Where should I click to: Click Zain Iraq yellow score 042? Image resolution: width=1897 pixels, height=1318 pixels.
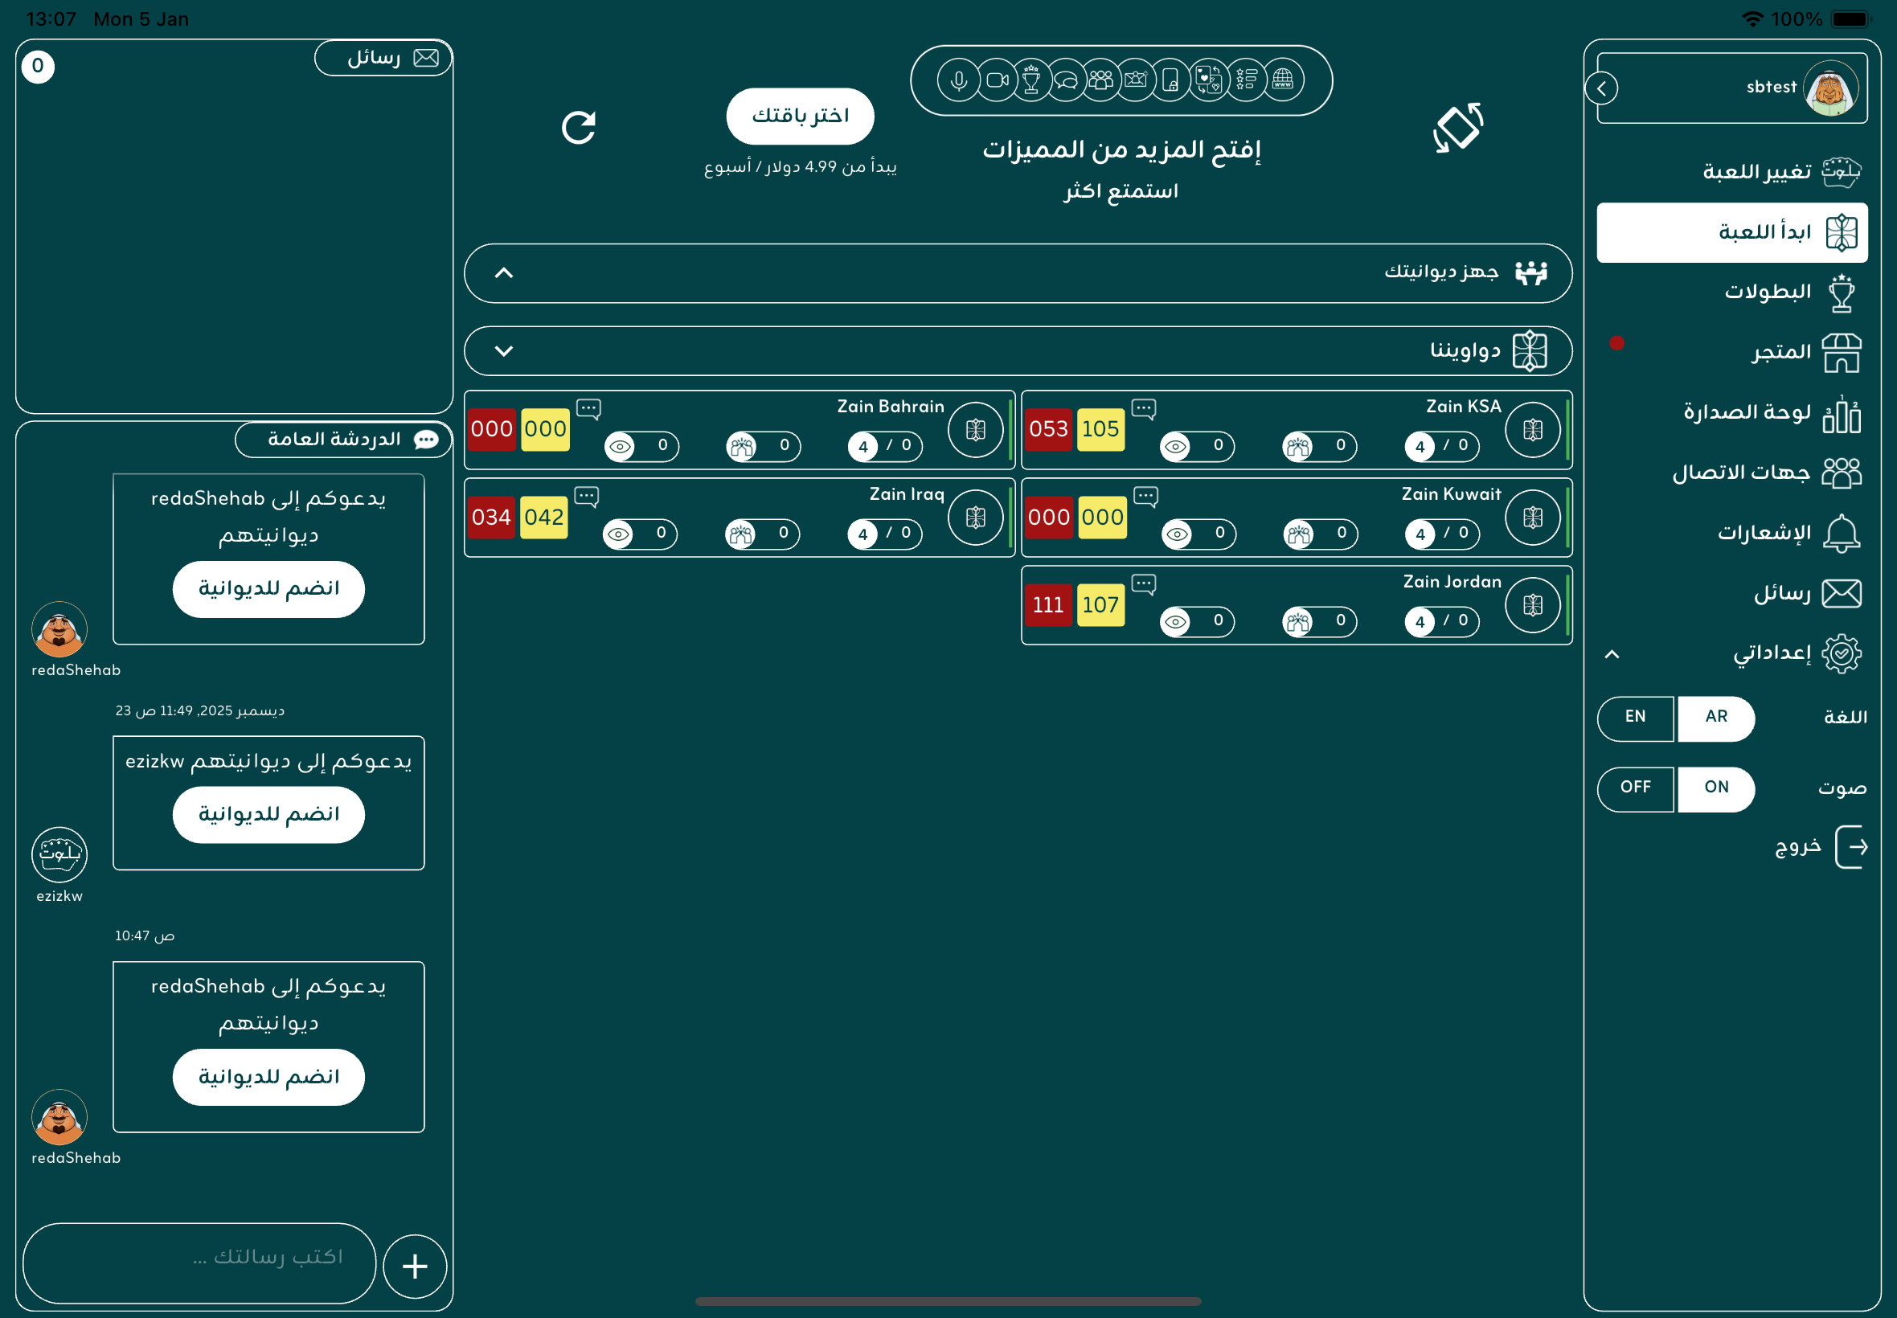tap(543, 518)
